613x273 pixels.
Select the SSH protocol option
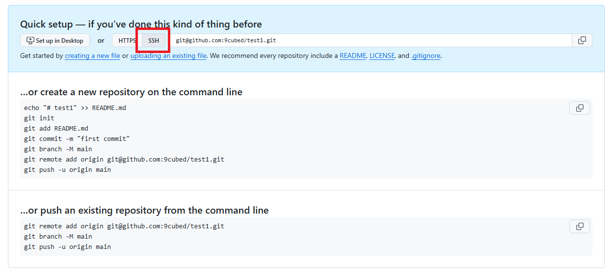tap(154, 40)
